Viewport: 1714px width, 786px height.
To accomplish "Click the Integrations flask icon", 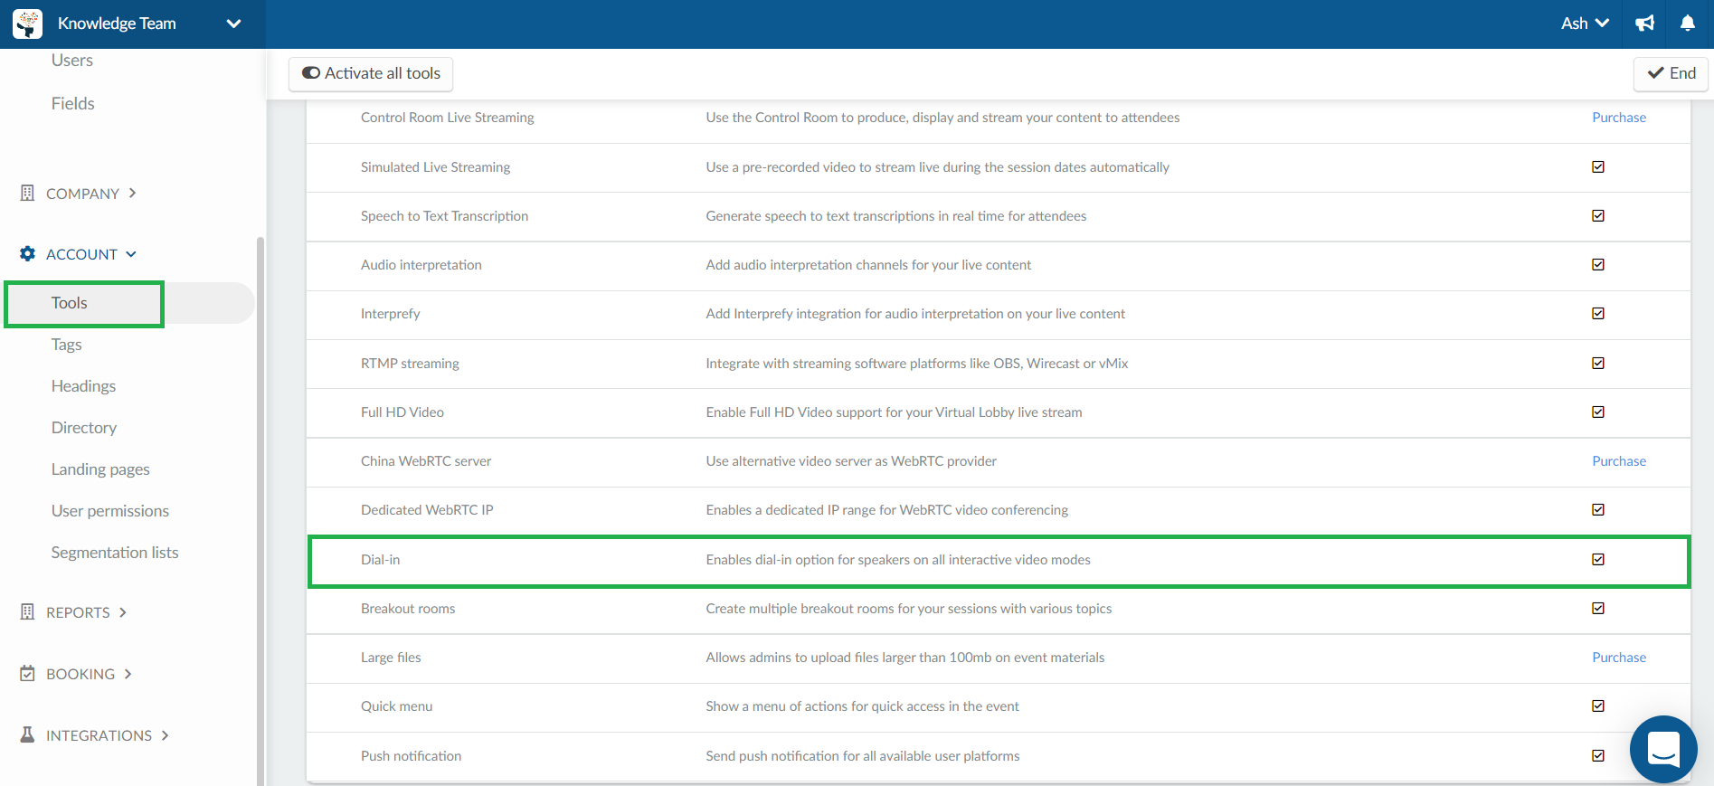I will click(x=27, y=735).
